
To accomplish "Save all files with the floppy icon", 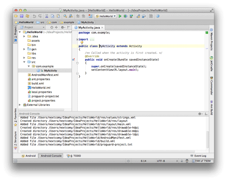I will click(22, 16).
